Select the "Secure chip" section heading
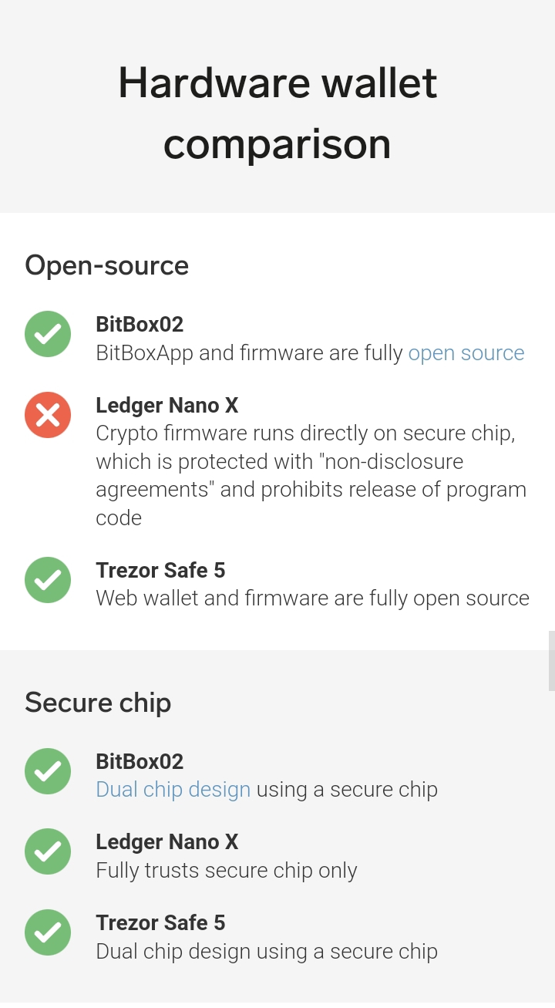The width and height of the screenshot is (555, 1008). pos(98,703)
